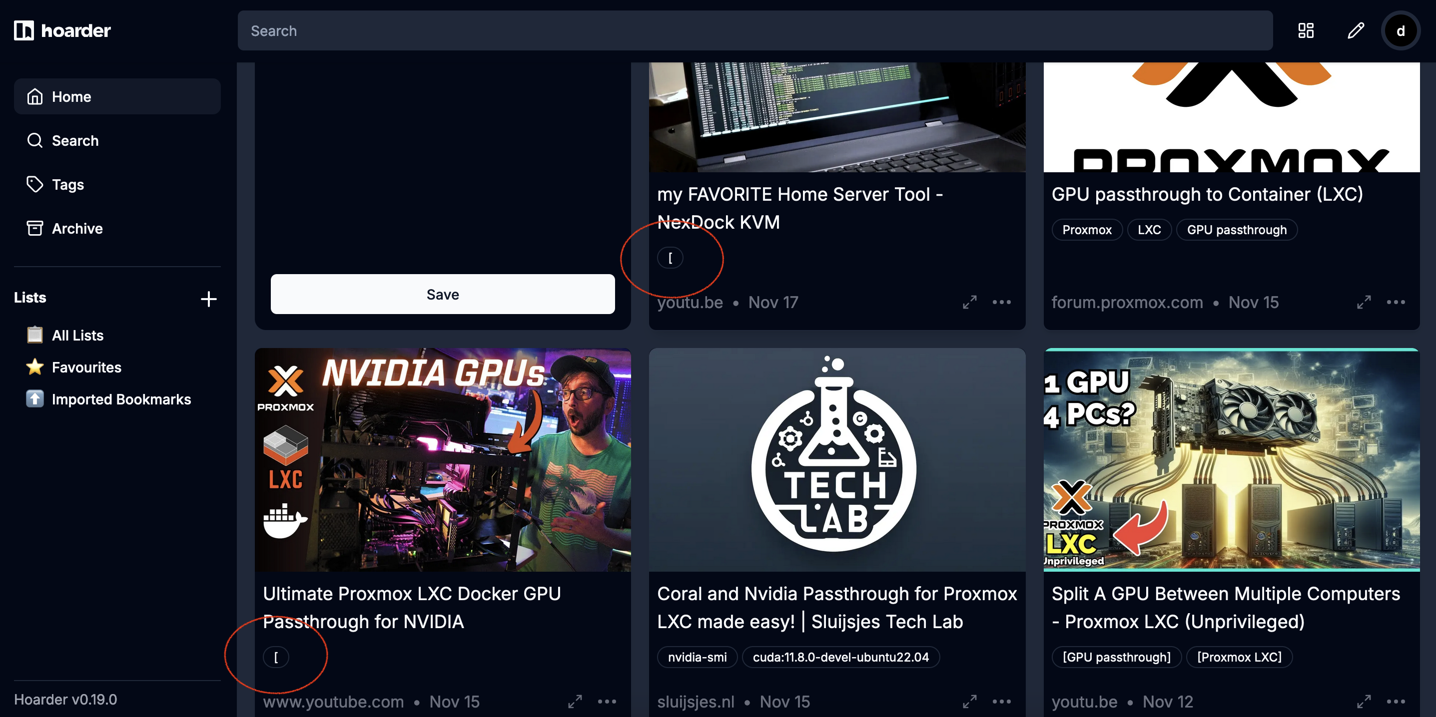
Task: Expand the Split A GPU bookmark card
Action: coord(1364,701)
